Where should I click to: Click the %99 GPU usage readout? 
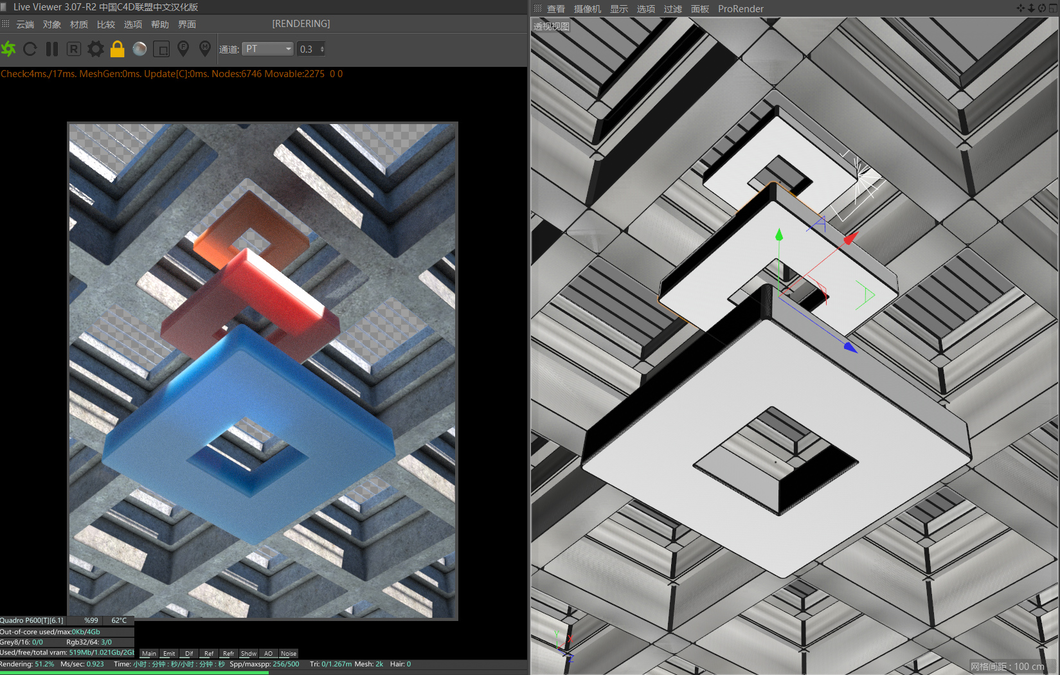91,620
